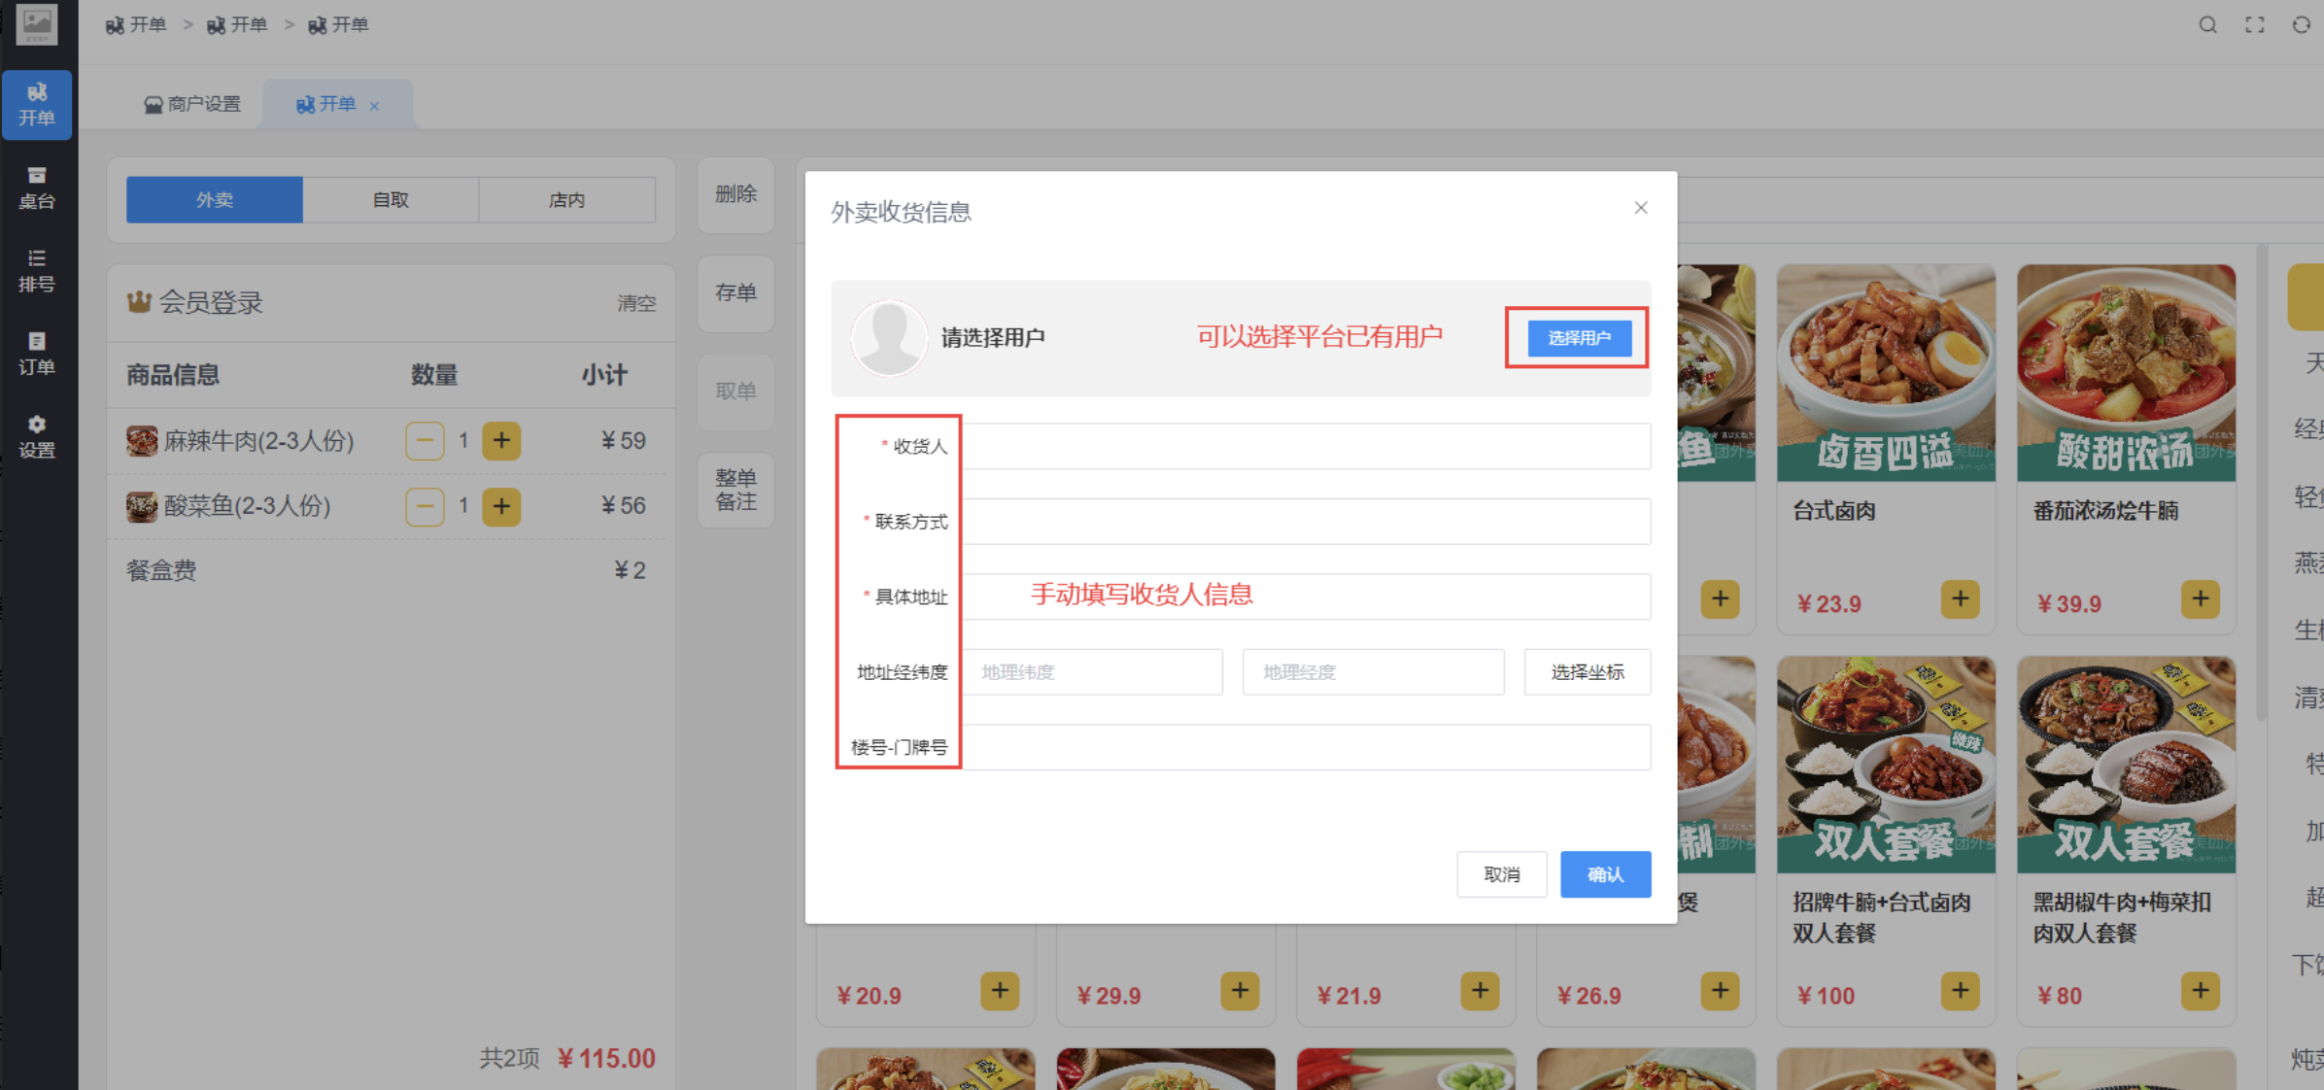Add the ¥21.9 dish with plus
This screenshot has height=1090, width=2324.
(x=1480, y=991)
